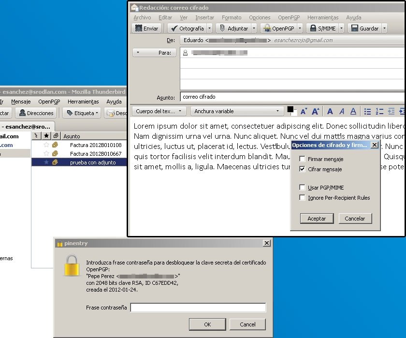The height and width of the screenshot is (338, 406).
Task: Open the Archivo menu in compose window
Action: click(x=142, y=17)
